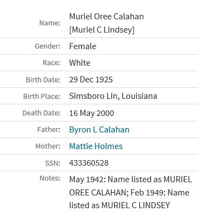Click the SSN field label

coord(52,163)
